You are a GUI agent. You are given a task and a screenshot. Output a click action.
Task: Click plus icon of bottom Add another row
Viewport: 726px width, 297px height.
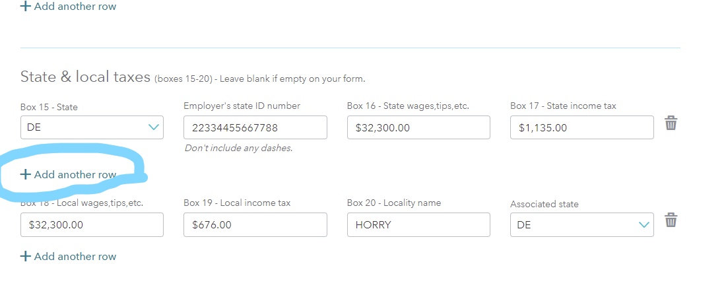click(x=26, y=256)
